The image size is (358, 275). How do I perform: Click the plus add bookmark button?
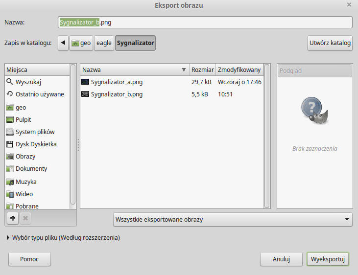click(x=13, y=219)
